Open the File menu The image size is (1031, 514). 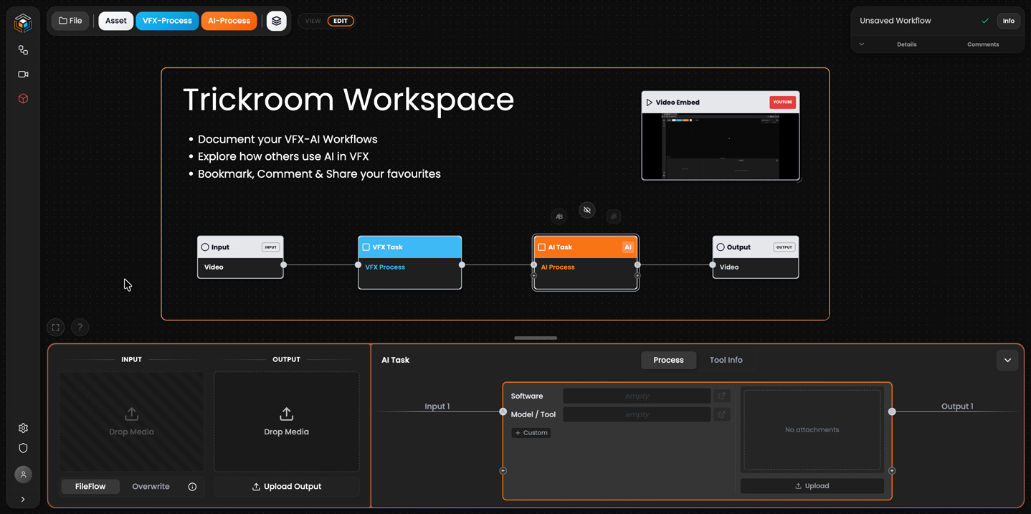(x=70, y=21)
